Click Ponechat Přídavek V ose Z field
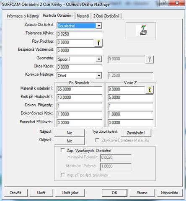This screenshot has height=201, width=186. pos(130,123)
